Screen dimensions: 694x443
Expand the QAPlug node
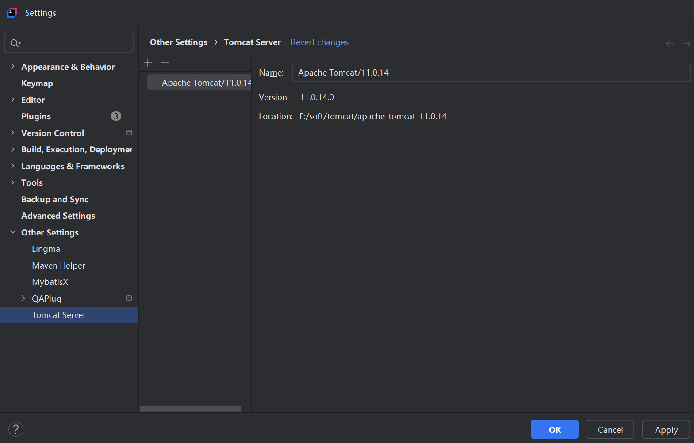(x=23, y=298)
